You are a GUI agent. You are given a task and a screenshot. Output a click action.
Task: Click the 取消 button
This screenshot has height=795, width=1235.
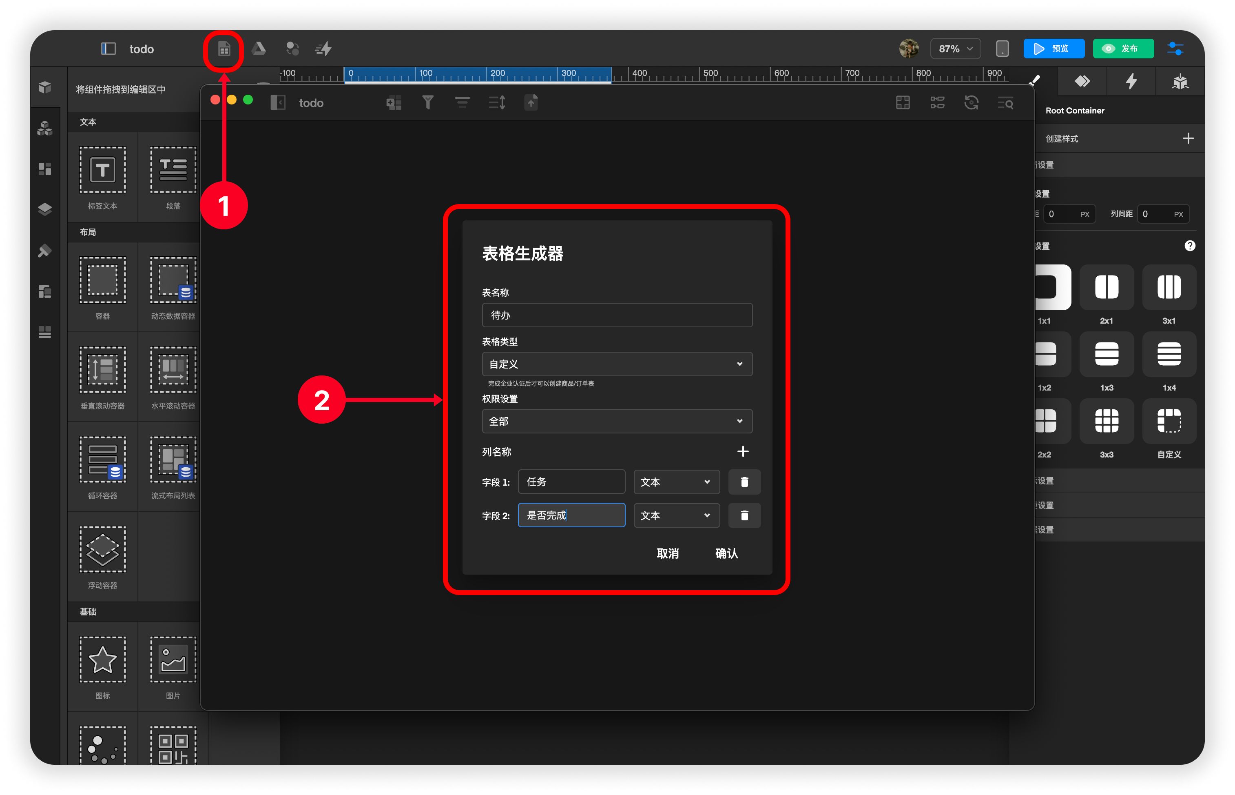pyautogui.click(x=667, y=553)
